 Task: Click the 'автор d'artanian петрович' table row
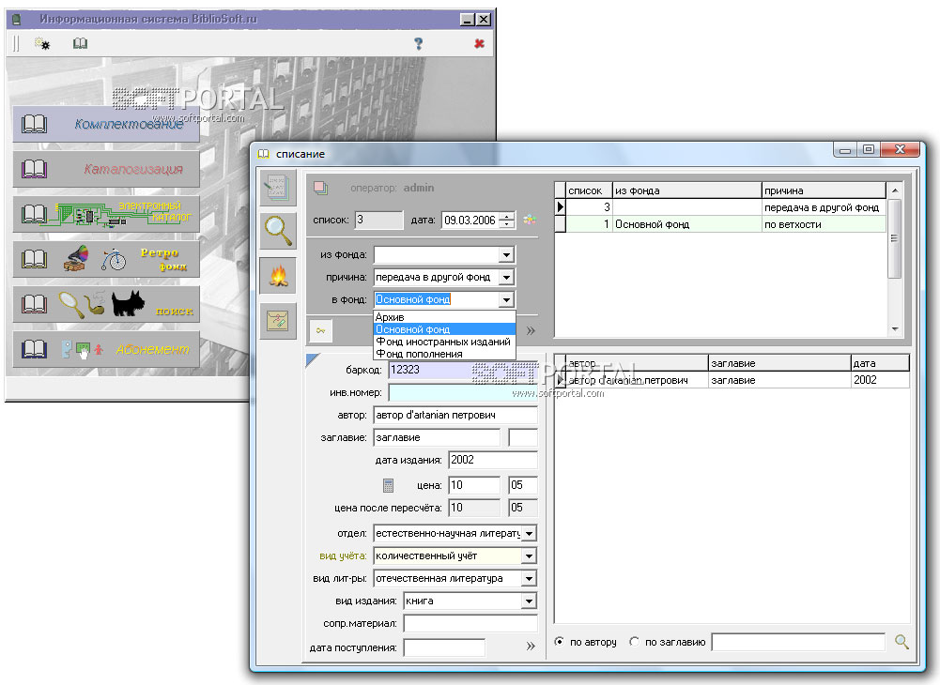[x=732, y=380]
